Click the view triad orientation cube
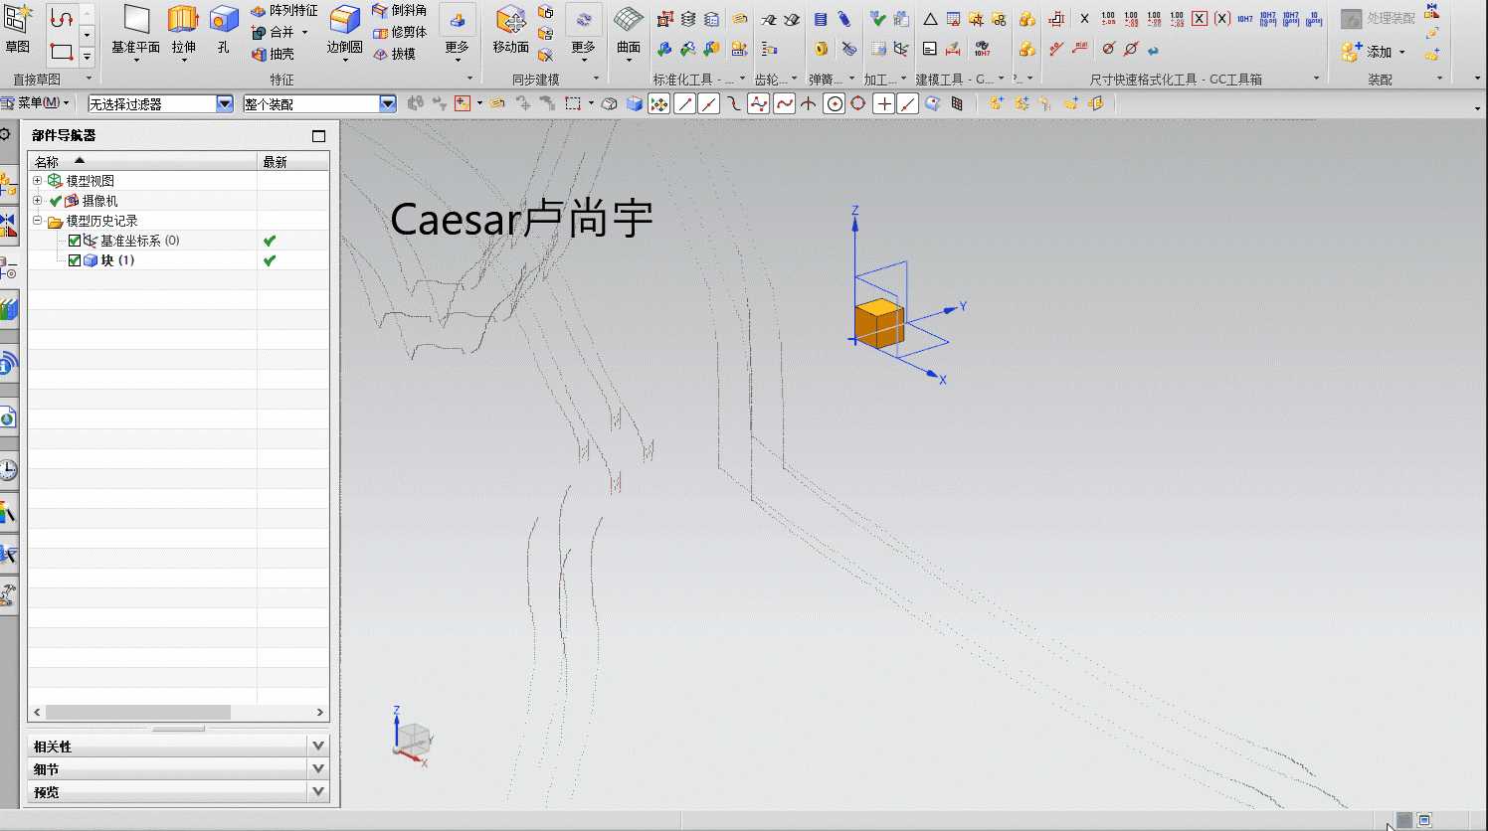 pos(414,739)
